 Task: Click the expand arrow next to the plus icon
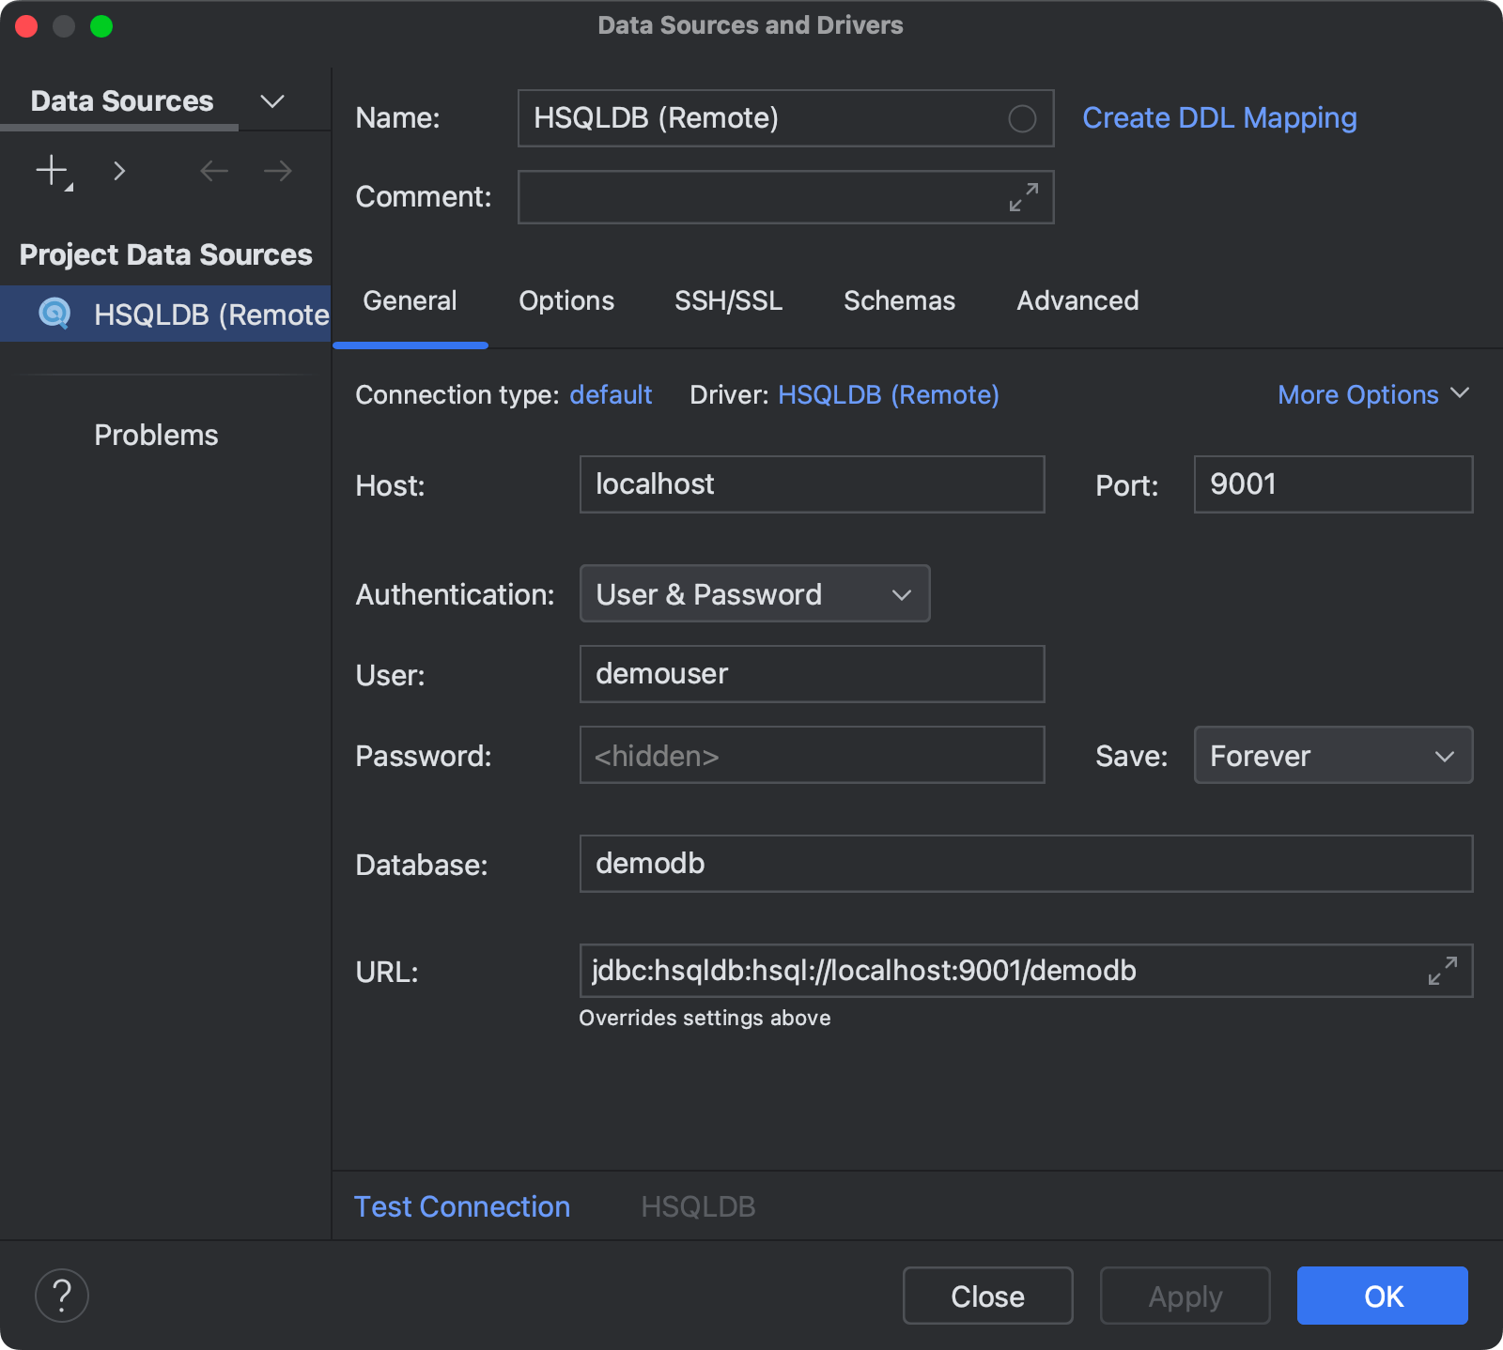click(x=119, y=171)
